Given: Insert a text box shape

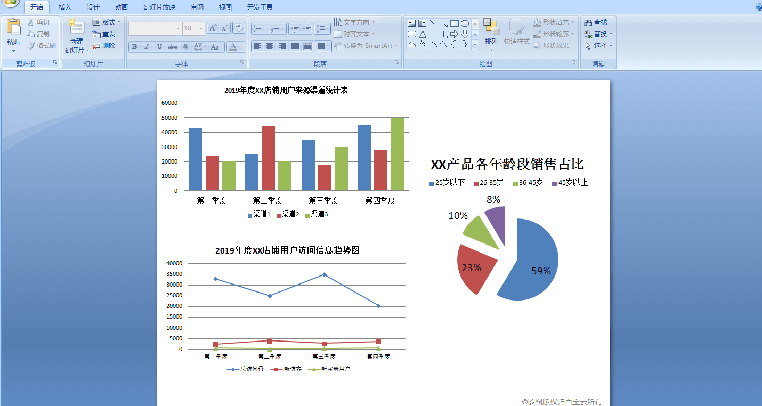Looking at the screenshot, I should pos(411,23).
